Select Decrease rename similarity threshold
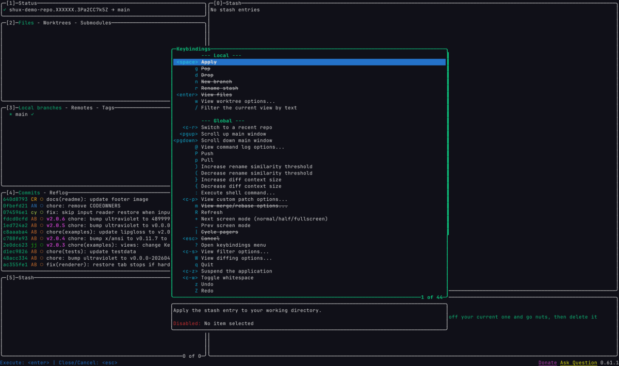 click(x=309, y=173)
